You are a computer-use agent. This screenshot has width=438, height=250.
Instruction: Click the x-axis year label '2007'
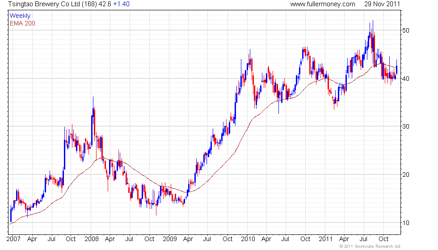click(13, 239)
